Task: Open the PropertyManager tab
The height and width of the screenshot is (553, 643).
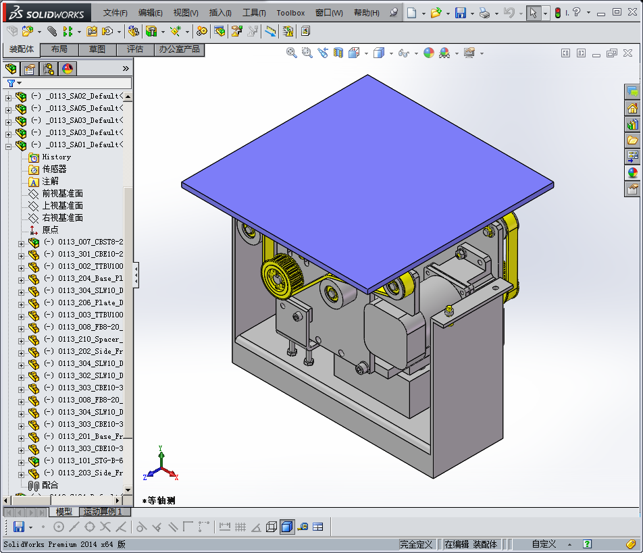Action: (30, 69)
